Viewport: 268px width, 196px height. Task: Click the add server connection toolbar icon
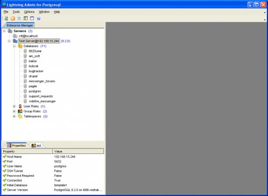pyautogui.click(x=6, y=18)
